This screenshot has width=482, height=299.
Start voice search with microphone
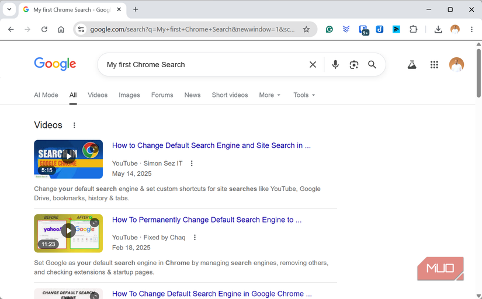(x=335, y=65)
